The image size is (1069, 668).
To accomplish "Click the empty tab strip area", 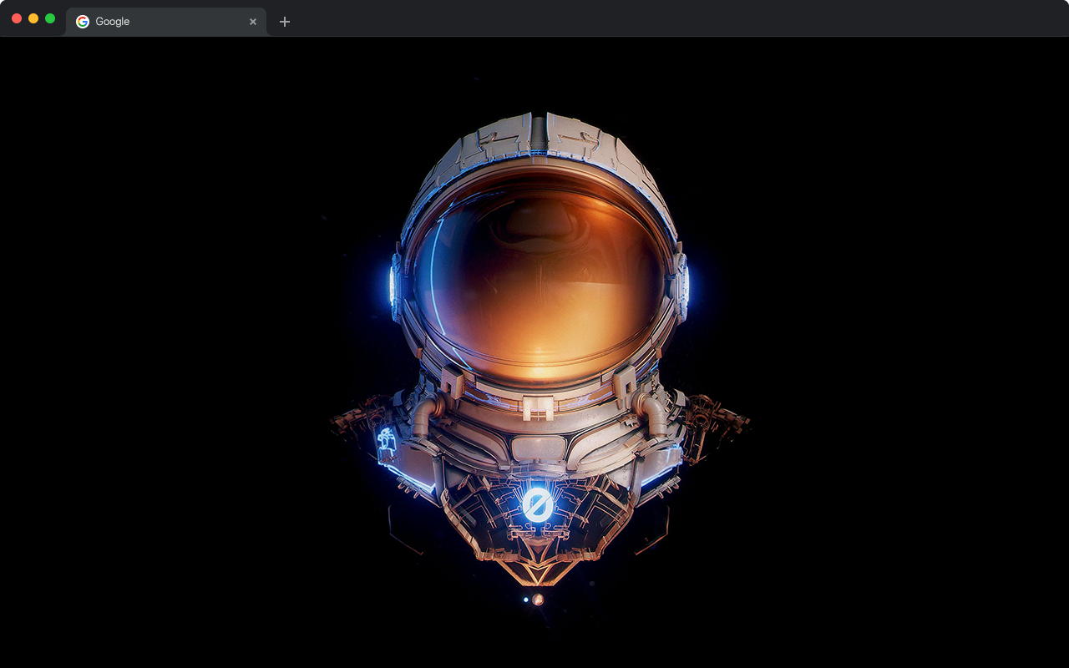I will click(x=668, y=20).
